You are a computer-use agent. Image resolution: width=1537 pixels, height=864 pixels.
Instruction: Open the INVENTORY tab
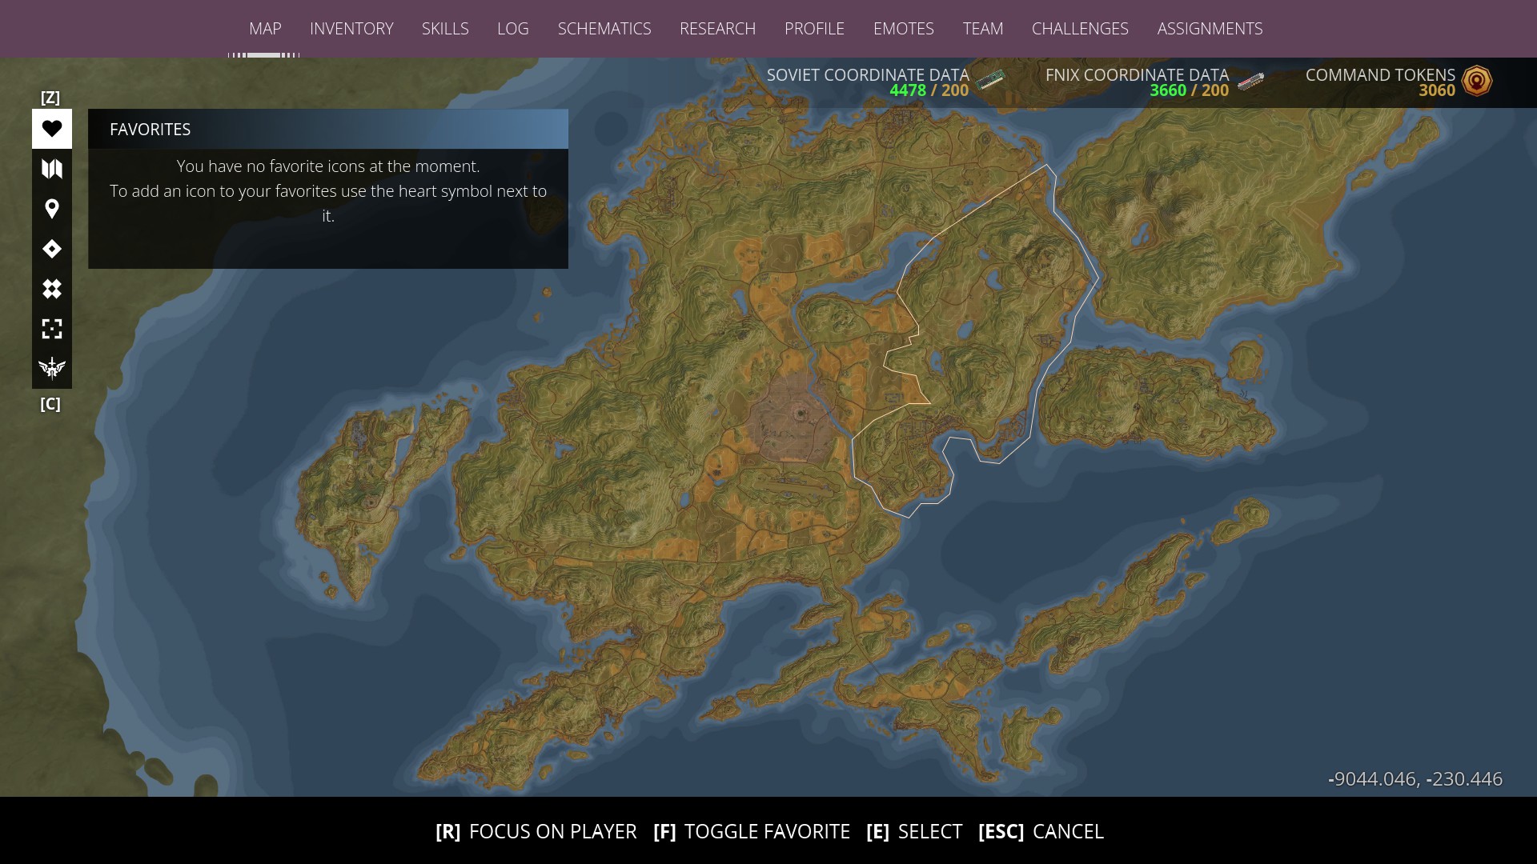click(x=351, y=29)
